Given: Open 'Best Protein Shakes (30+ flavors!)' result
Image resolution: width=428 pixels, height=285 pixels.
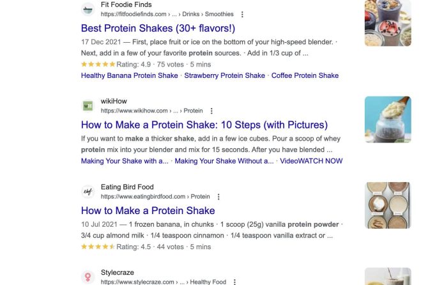Looking at the screenshot, I should [158, 28].
